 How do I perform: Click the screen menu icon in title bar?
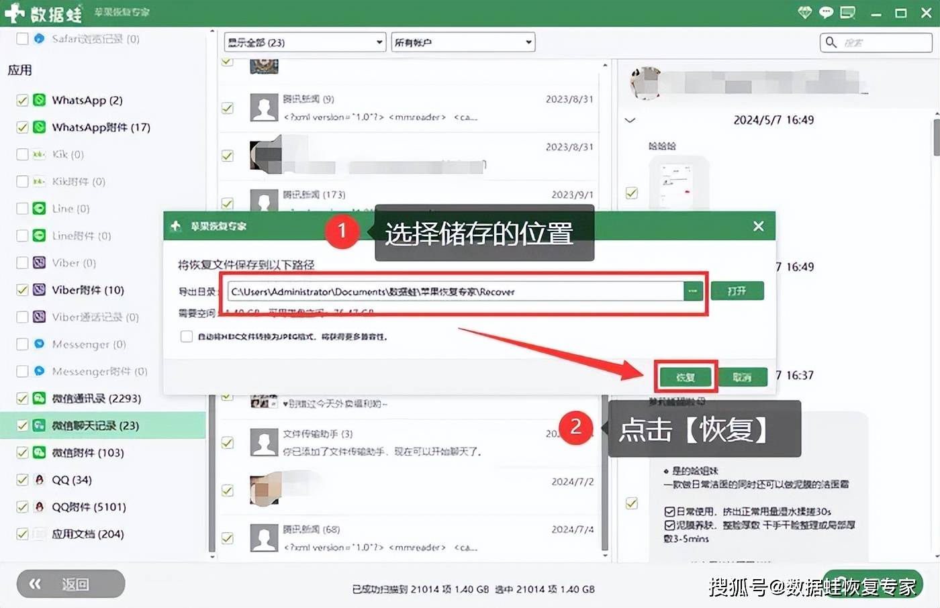pyautogui.click(x=848, y=12)
